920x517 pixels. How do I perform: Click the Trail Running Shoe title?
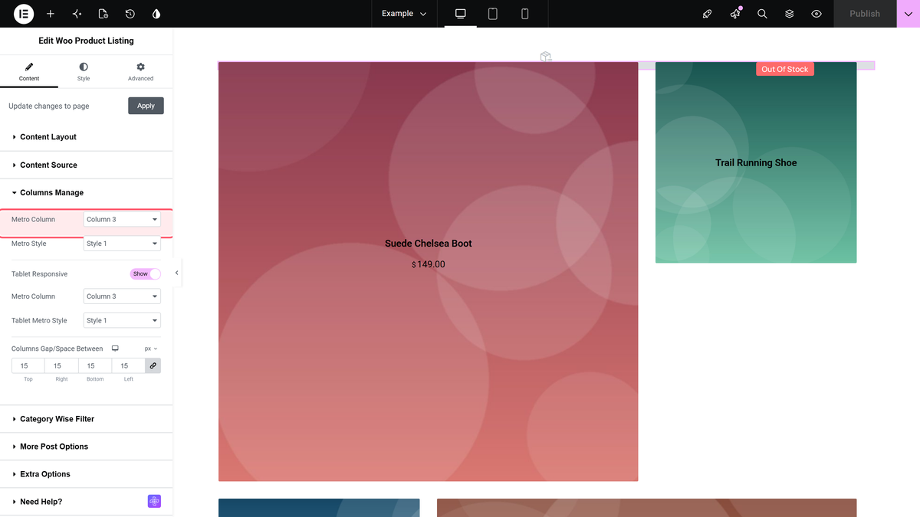coord(756,162)
